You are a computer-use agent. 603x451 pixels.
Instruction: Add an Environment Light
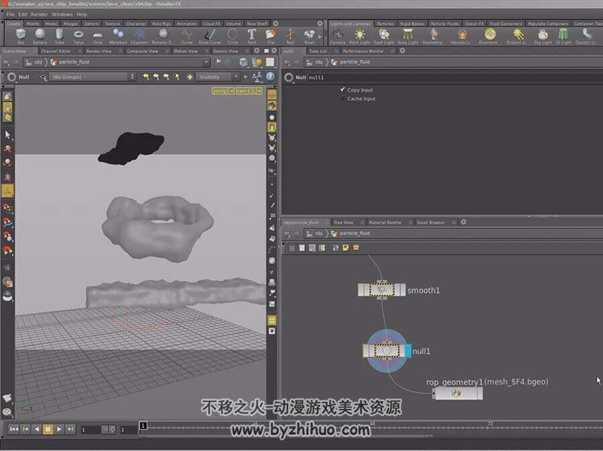(489, 37)
